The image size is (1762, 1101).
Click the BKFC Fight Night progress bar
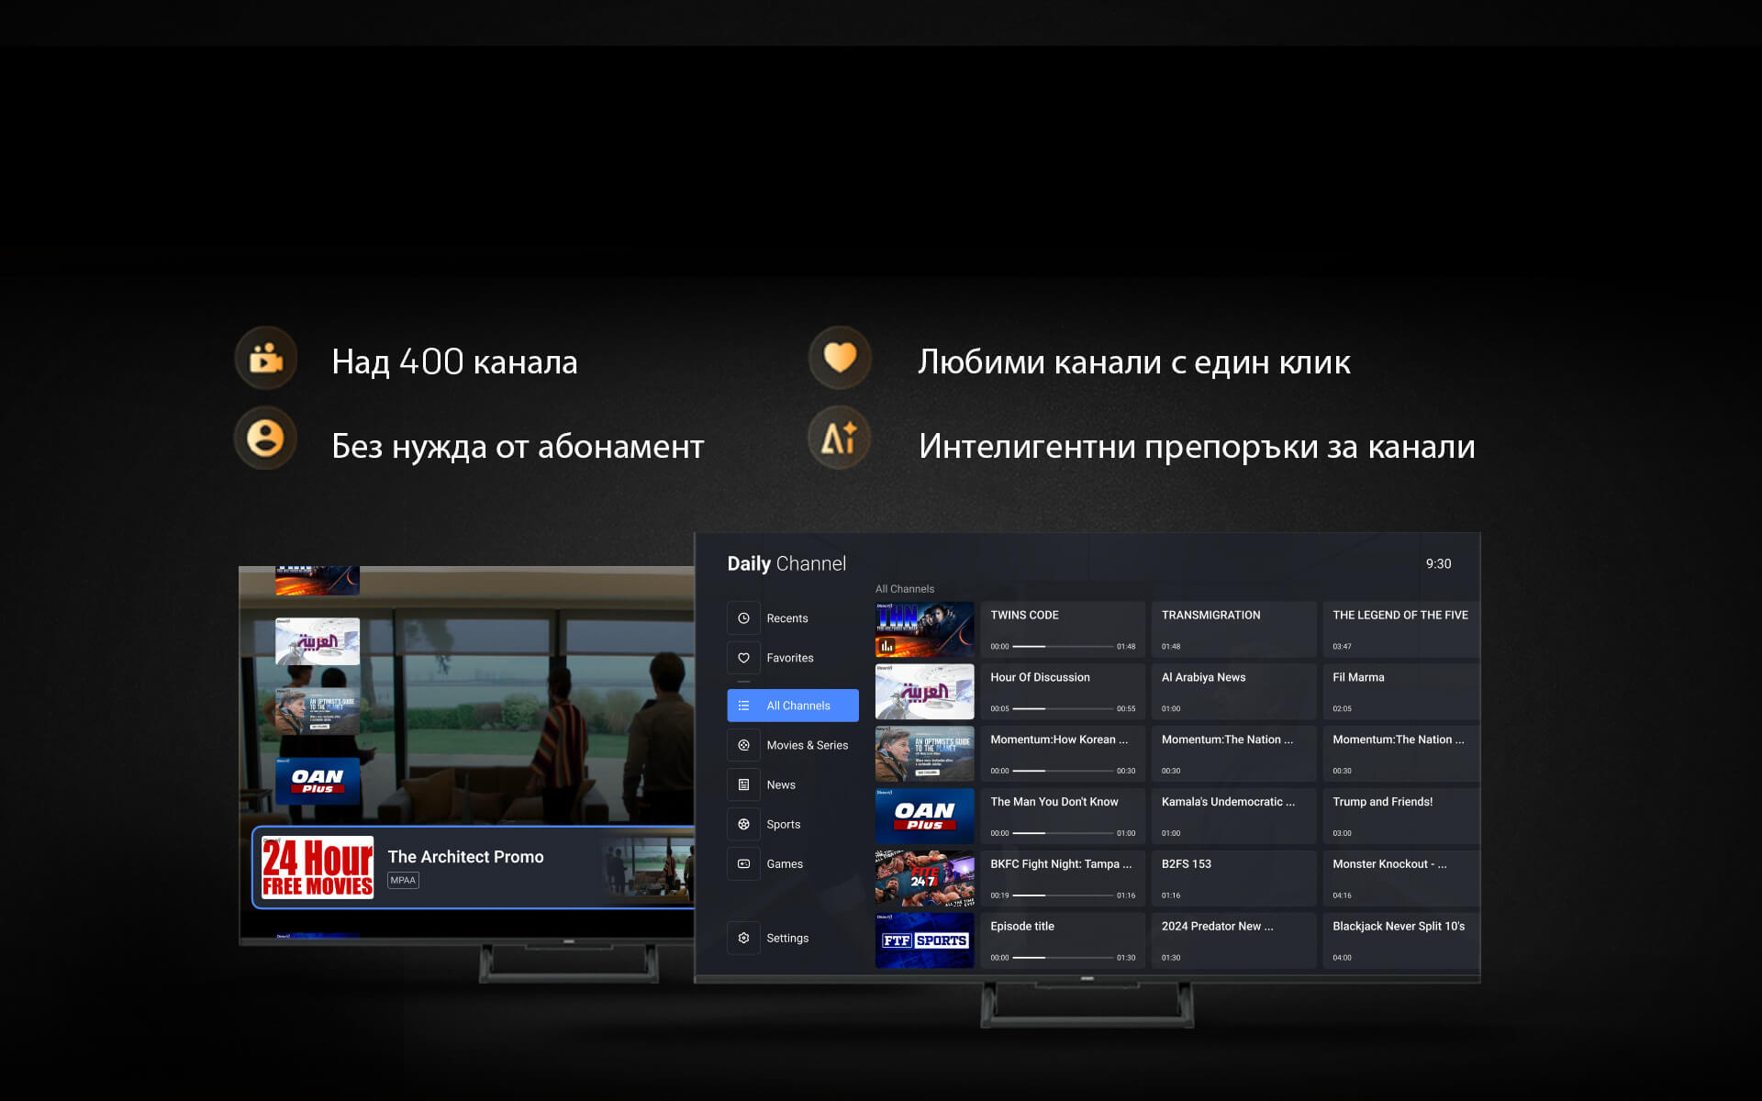pos(1063,895)
